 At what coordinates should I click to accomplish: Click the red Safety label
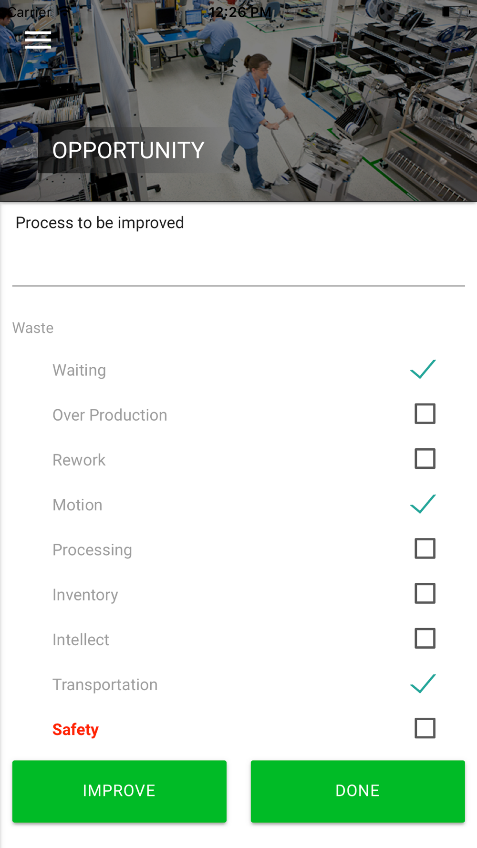pos(75,729)
